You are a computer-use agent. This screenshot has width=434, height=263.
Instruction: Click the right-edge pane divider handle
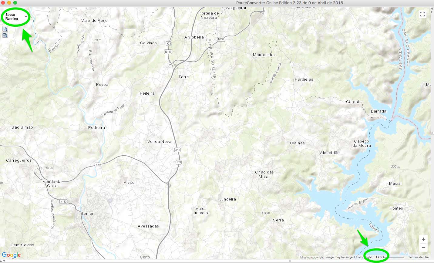click(x=432, y=133)
